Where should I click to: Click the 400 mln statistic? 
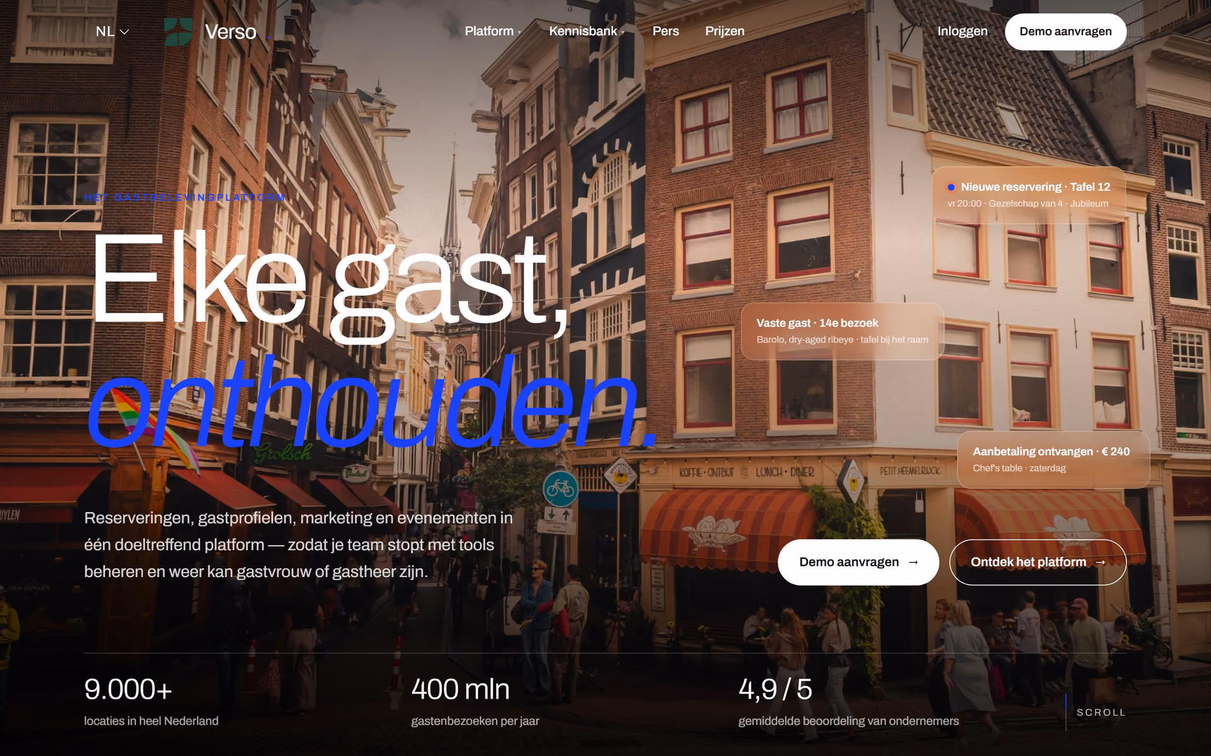(460, 689)
